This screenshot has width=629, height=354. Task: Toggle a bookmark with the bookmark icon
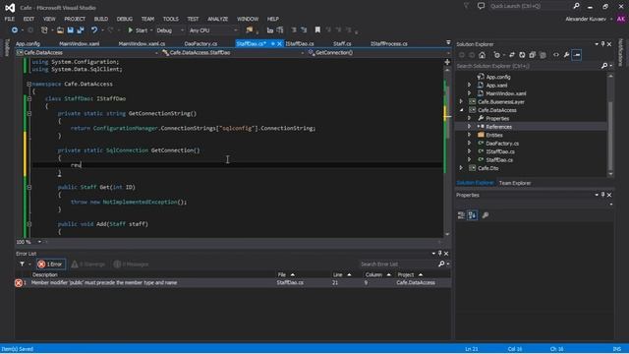tap(317, 30)
